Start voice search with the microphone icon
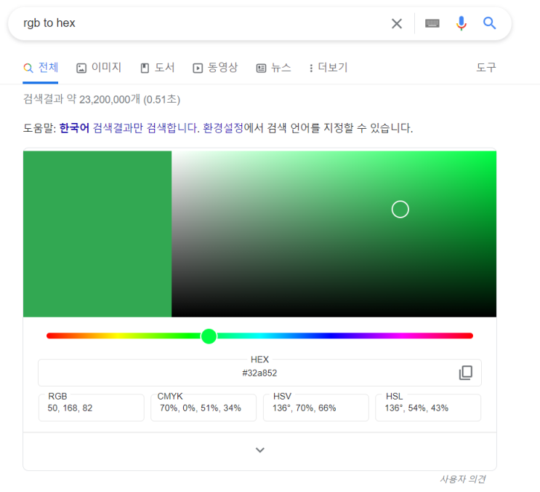The height and width of the screenshot is (492, 540). pos(461,23)
